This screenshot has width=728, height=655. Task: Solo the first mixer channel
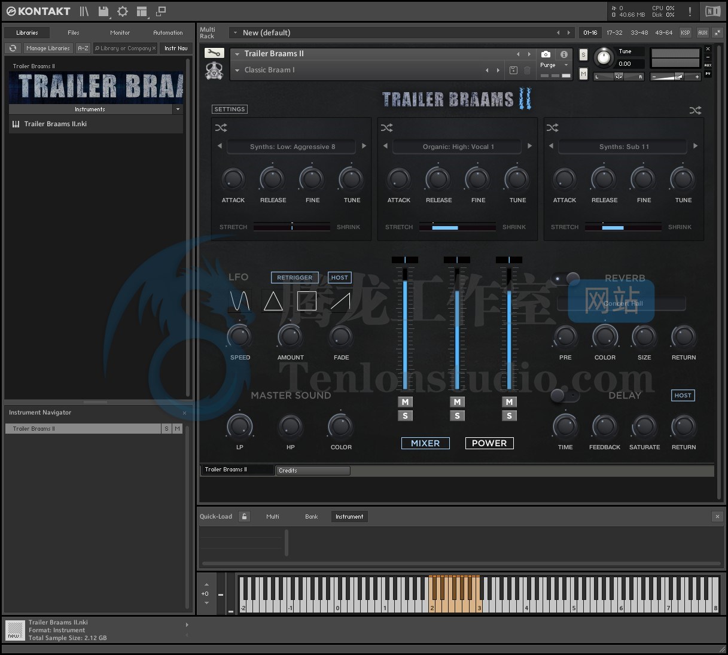(x=405, y=416)
